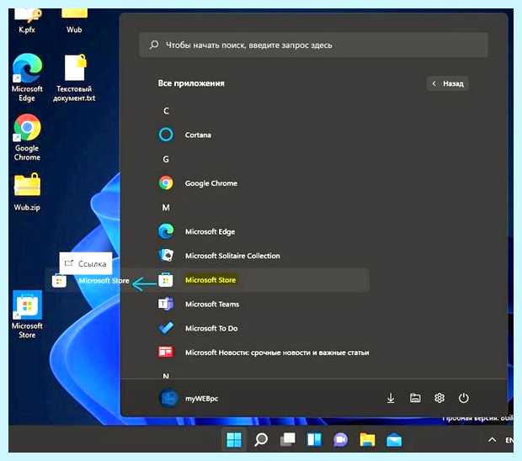Click Microsoft Solitaire Collection label
The width and height of the screenshot is (522, 461).
[x=232, y=256]
